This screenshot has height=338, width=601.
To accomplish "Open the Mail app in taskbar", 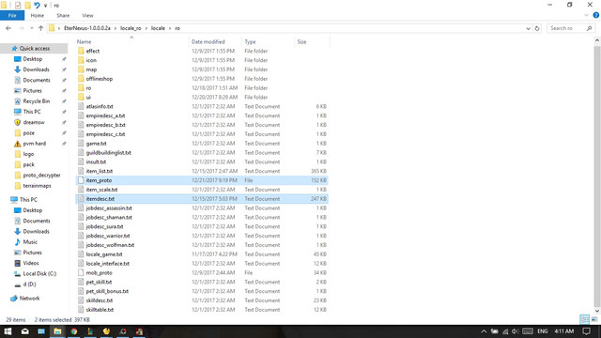I will pos(25,331).
